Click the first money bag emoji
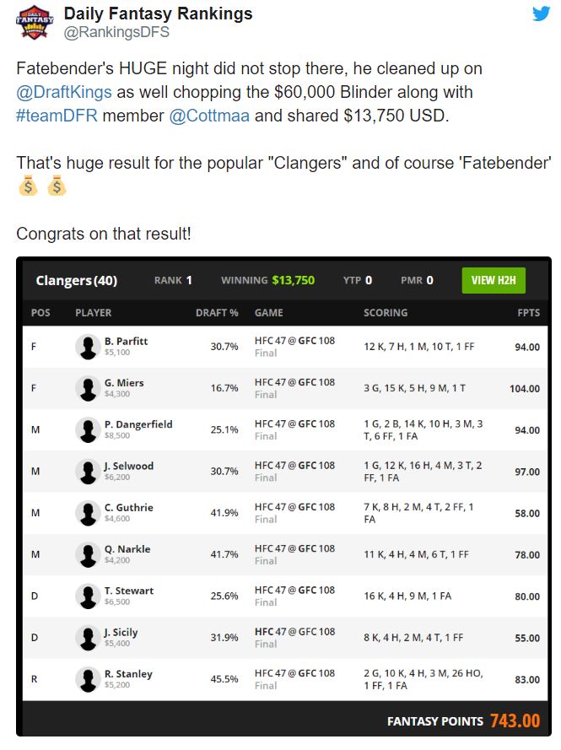561x750 pixels. (x=28, y=186)
